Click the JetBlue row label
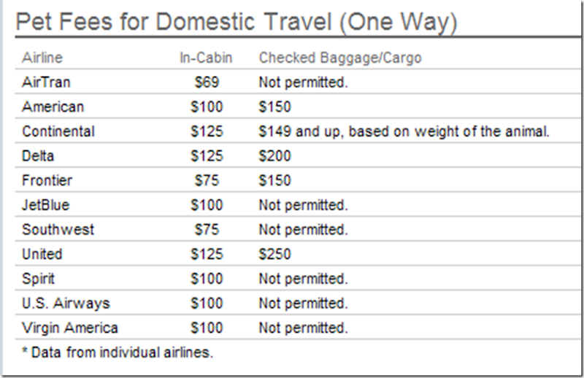 46,205
